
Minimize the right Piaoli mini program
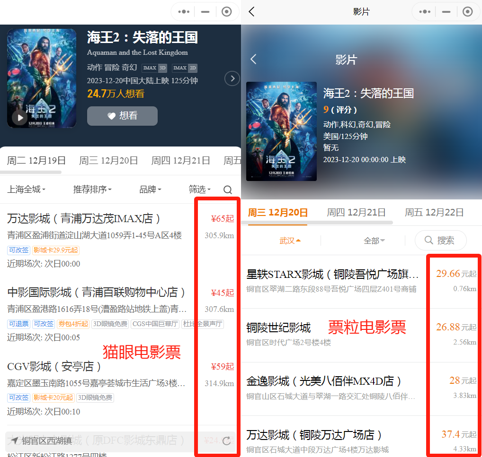(446, 12)
